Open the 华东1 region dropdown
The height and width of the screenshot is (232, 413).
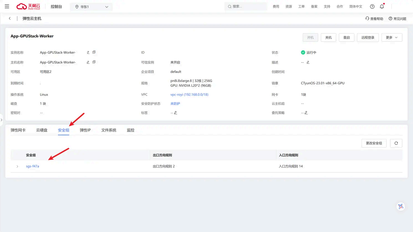point(91,7)
